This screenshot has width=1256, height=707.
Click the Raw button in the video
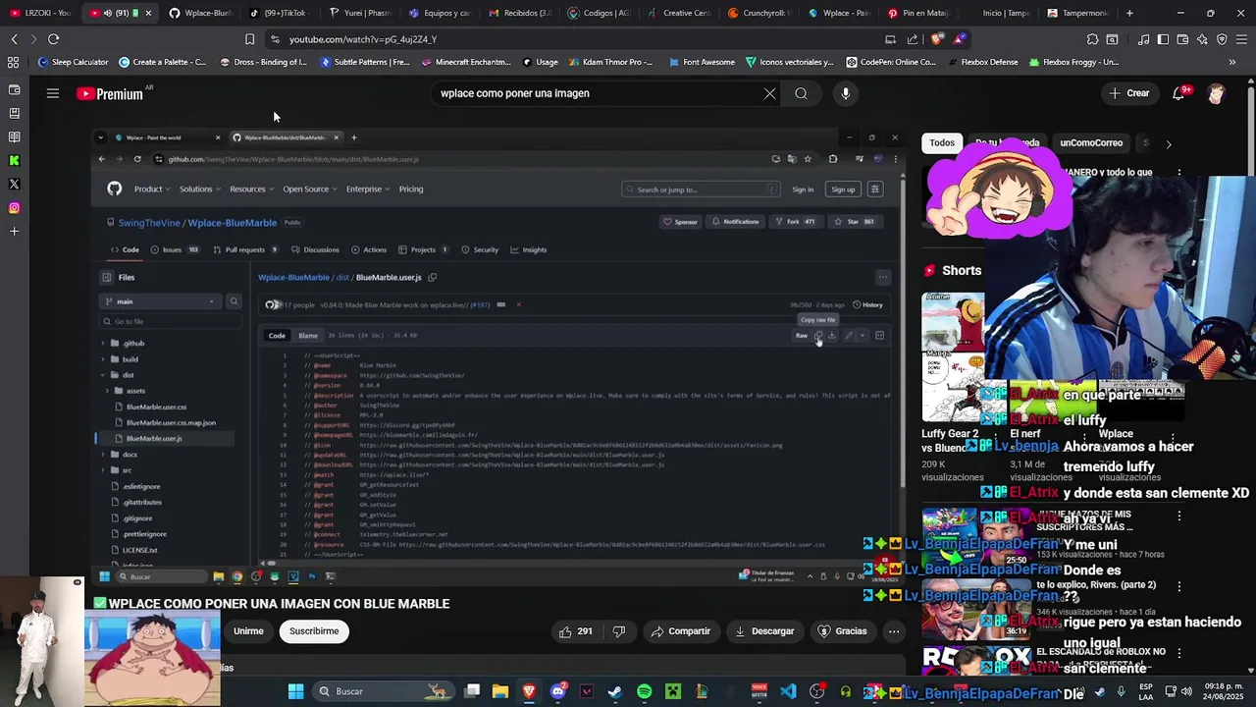click(802, 336)
